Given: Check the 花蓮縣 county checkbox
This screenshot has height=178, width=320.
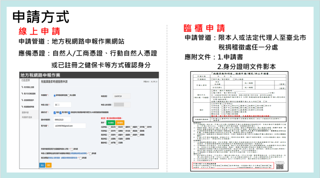Looking at the screenshot, I should click(x=117, y=139).
